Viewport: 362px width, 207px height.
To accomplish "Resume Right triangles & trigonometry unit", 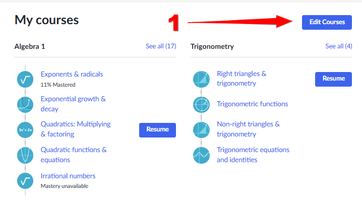I will [333, 79].
